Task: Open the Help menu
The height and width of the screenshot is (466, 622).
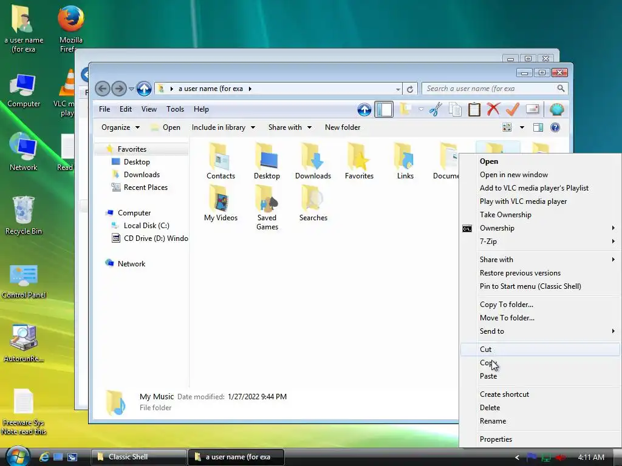Action: [x=201, y=109]
